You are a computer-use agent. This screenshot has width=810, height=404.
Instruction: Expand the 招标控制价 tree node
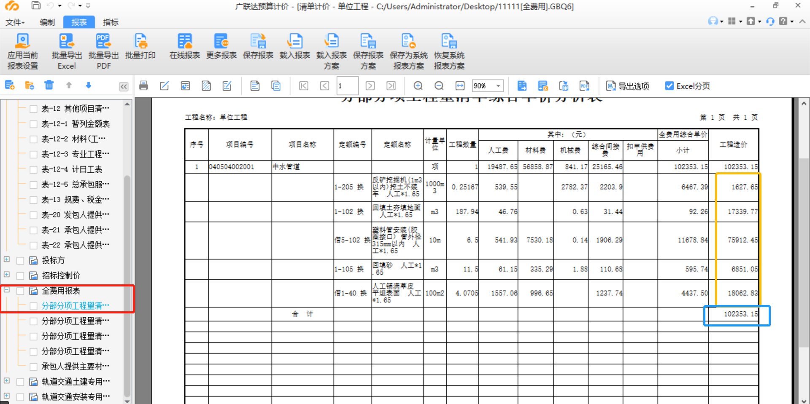coord(7,275)
